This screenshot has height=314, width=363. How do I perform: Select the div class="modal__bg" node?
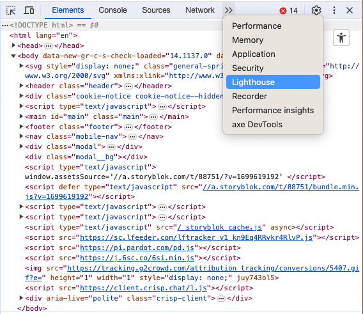tap(86, 157)
